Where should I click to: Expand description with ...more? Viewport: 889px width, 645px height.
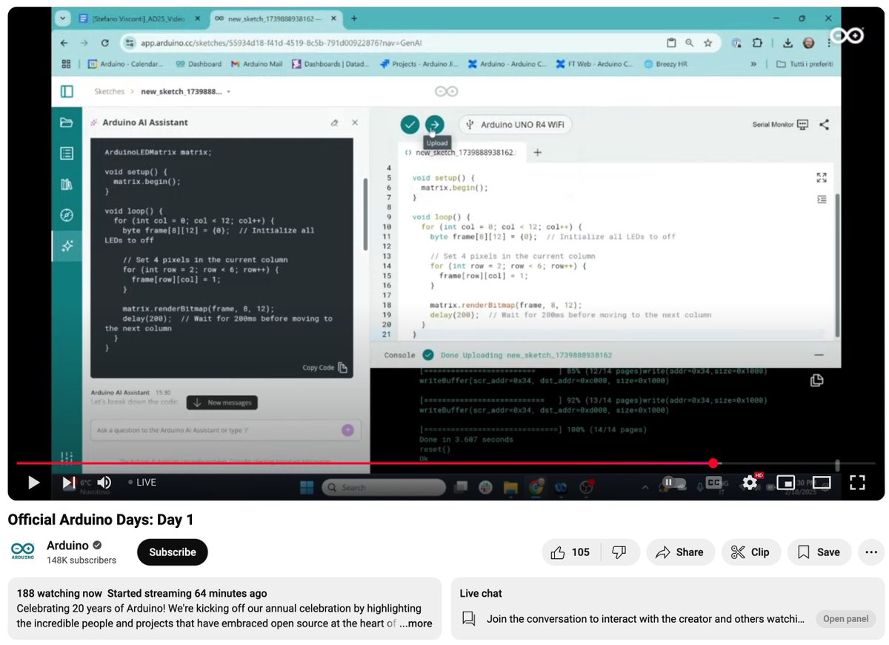[x=416, y=623]
